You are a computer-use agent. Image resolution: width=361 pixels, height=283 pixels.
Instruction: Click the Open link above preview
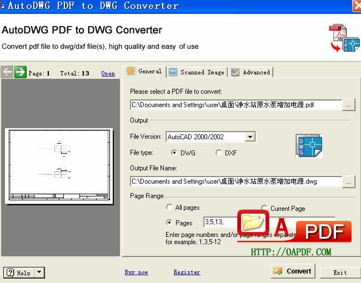pyautogui.click(x=108, y=73)
